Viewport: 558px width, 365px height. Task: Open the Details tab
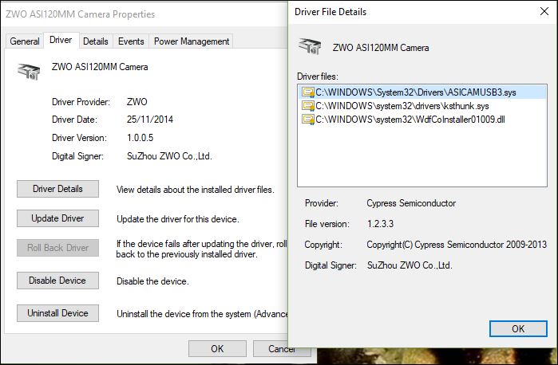pos(96,41)
